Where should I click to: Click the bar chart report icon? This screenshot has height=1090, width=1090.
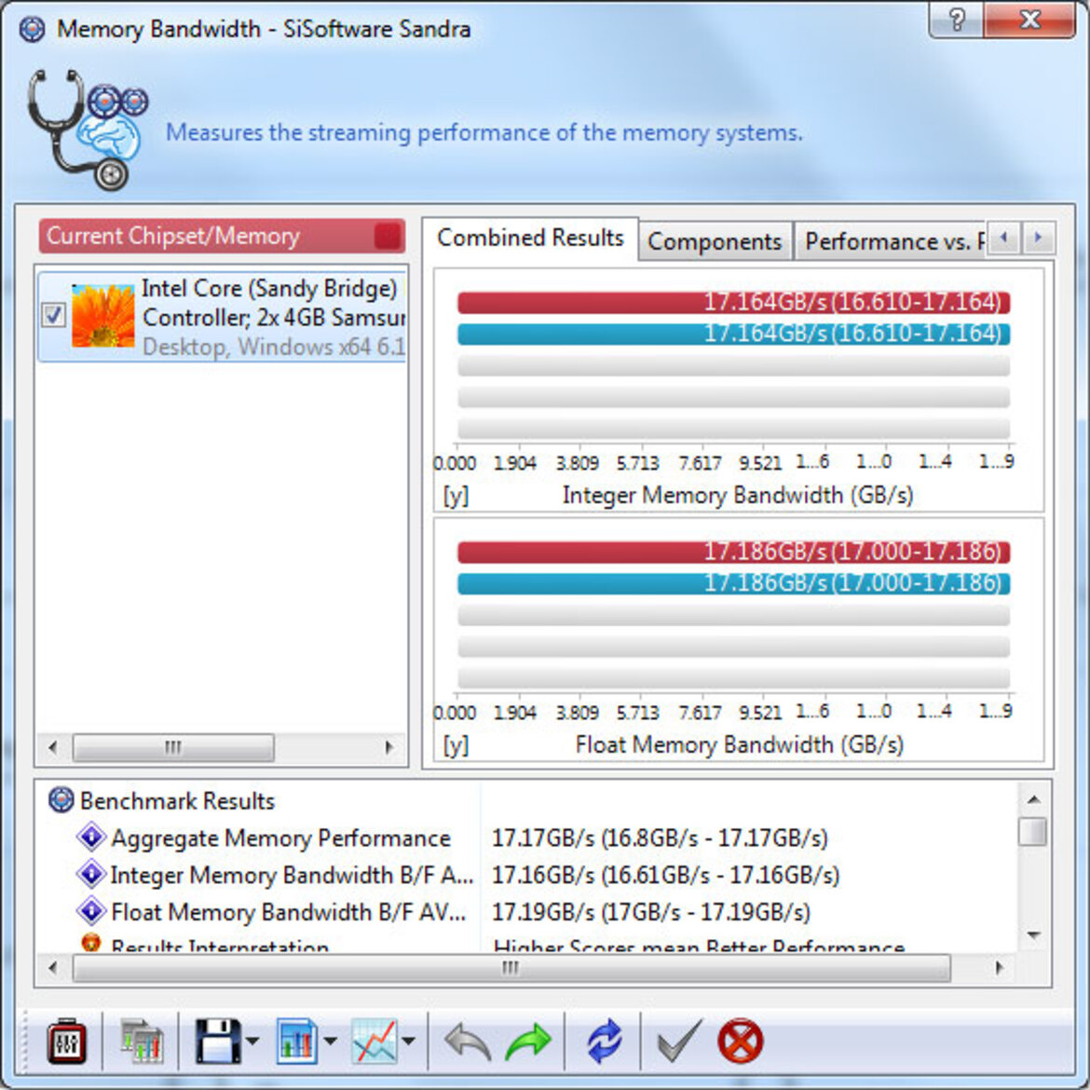[x=297, y=1042]
